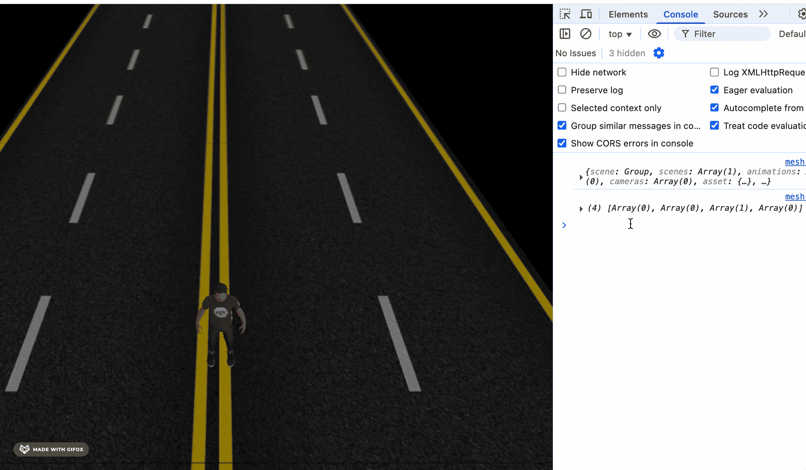Open the mesh source link above the scene object
The width and height of the screenshot is (806, 470).
pyautogui.click(x=795, y=162)
